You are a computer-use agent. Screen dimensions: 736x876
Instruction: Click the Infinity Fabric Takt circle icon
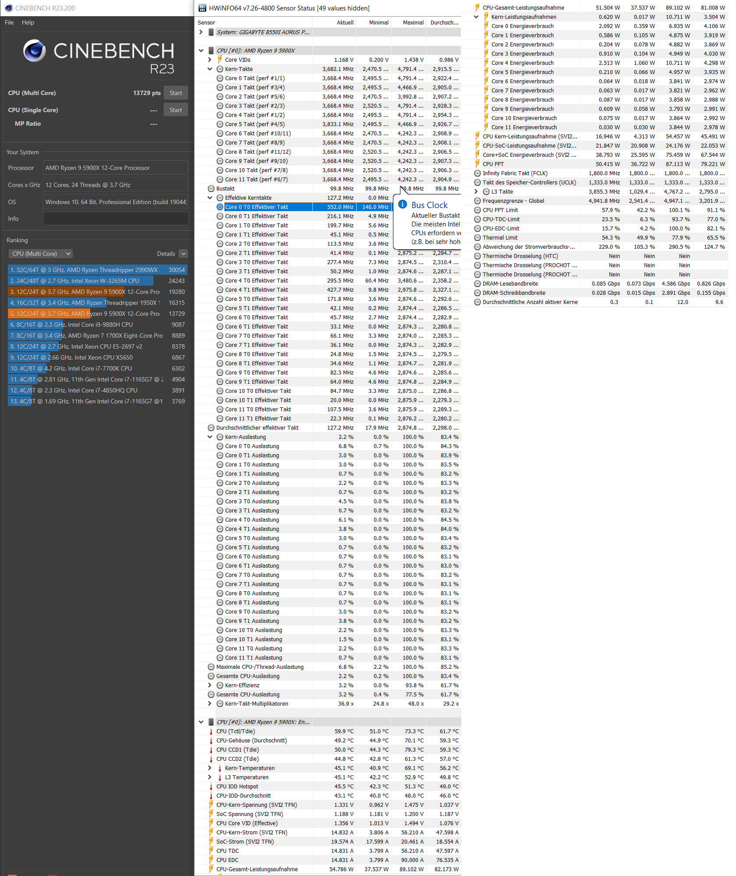click(x=478, y=173)
